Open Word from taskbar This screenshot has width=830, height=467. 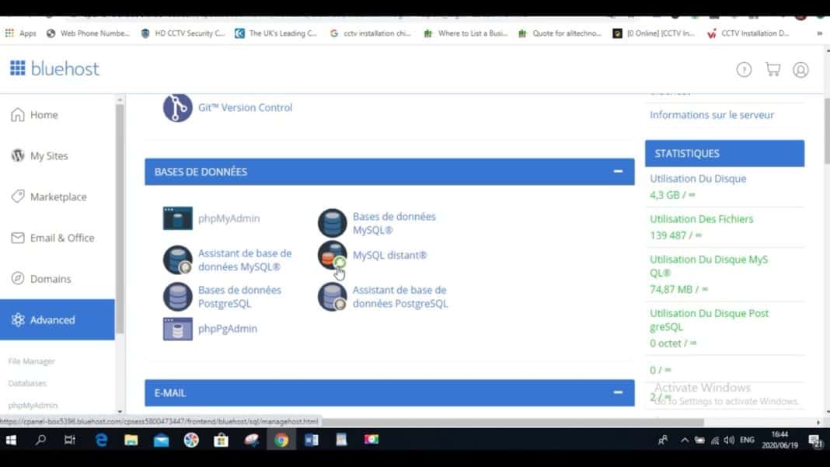click(x=312, y=440)
